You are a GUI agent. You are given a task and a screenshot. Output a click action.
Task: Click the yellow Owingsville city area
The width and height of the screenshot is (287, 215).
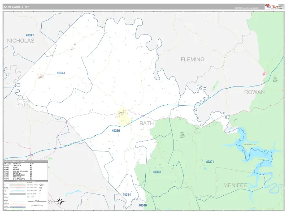(123, 117)
